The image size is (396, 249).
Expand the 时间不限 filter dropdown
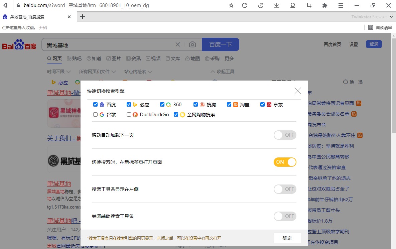coord(59,72)
